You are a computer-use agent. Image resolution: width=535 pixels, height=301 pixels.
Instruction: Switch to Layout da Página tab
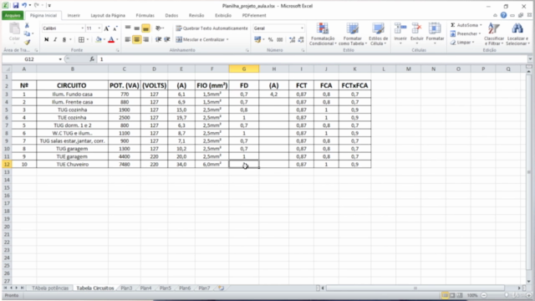[x=108, y=15]
